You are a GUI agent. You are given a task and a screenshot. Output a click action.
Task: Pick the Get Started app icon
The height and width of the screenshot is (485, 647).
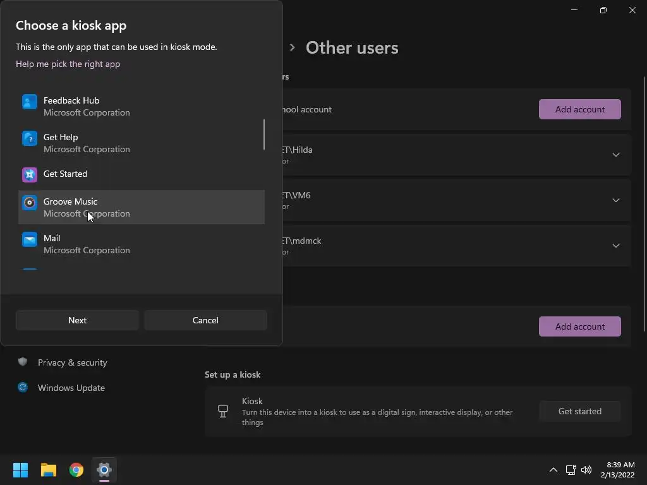(x=30, y=174)
